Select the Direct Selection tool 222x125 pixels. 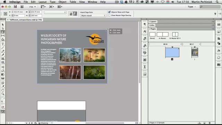[x=3, y=28]
